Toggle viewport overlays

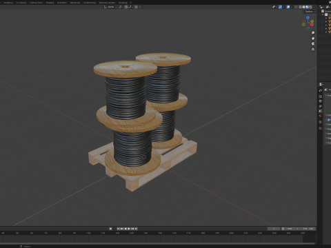click(288, 7)
